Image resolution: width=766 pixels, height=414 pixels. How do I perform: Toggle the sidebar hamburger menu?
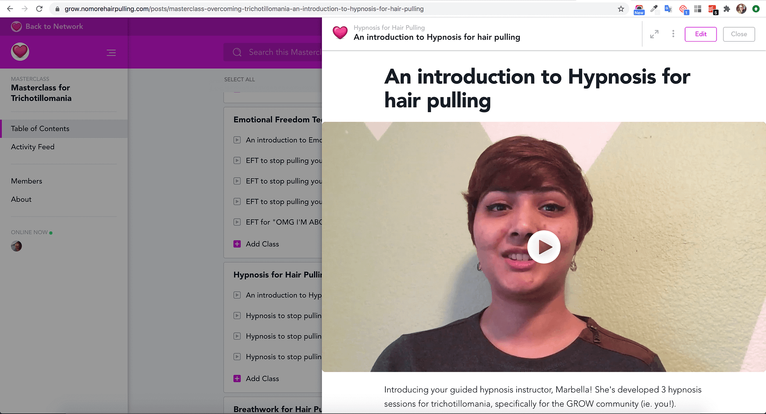point(111,53)
